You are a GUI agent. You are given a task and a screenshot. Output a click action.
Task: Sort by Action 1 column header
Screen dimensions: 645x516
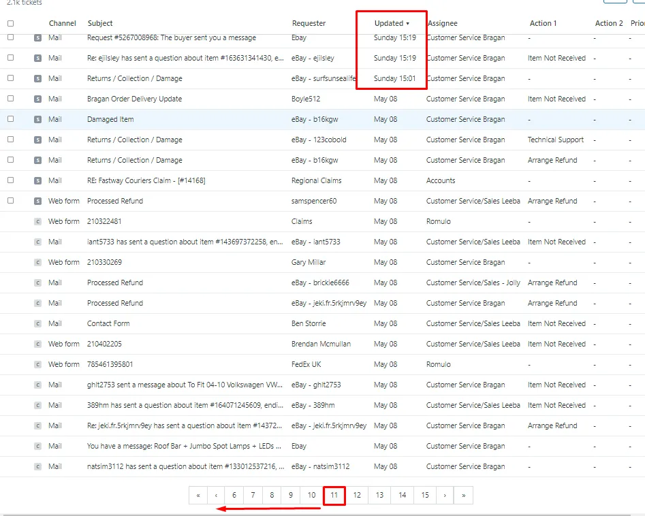click(x=543, y=23)
